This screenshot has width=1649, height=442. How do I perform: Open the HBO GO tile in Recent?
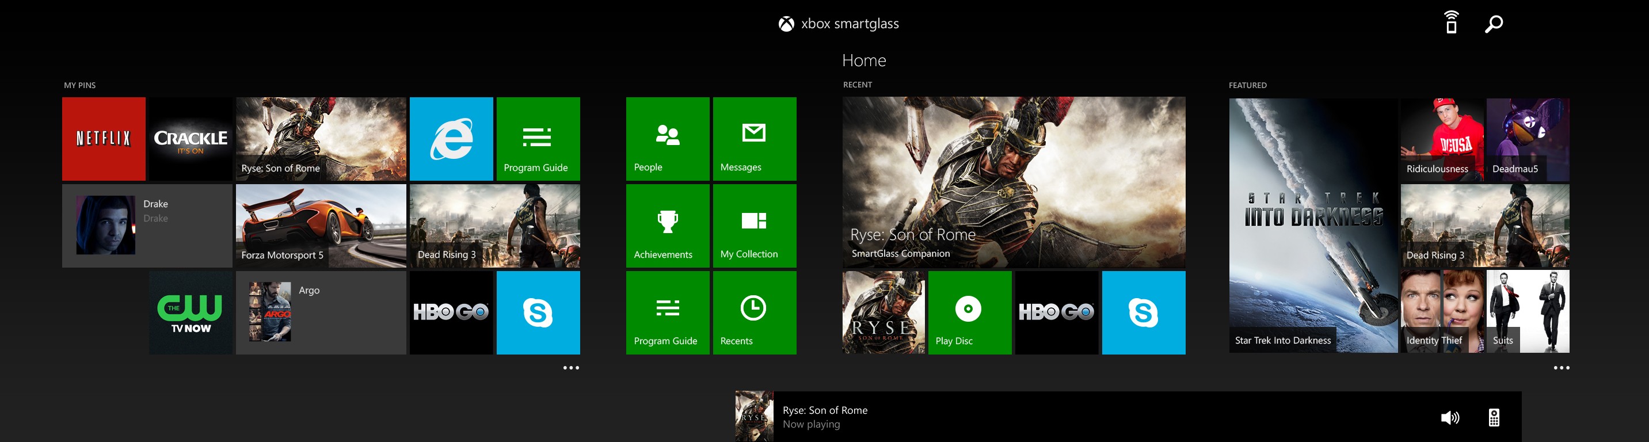pos(1056,312)
